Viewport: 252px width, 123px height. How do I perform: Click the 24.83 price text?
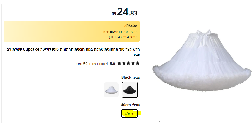127,12
